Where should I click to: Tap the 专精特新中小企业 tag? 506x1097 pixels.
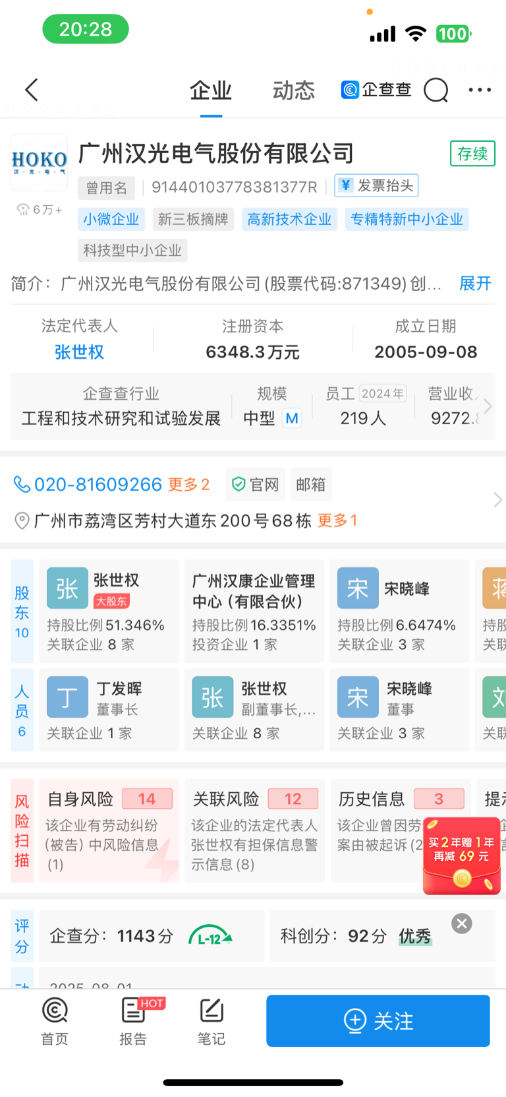(x=407, y=219)
